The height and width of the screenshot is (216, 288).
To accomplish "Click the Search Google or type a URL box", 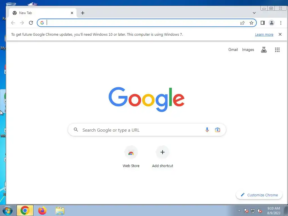I will click(x=147, y=130).
